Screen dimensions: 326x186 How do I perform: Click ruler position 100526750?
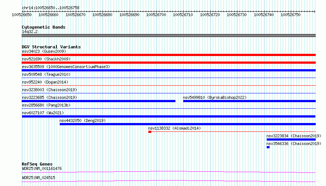pyautogui.click(x=291, y=15)
